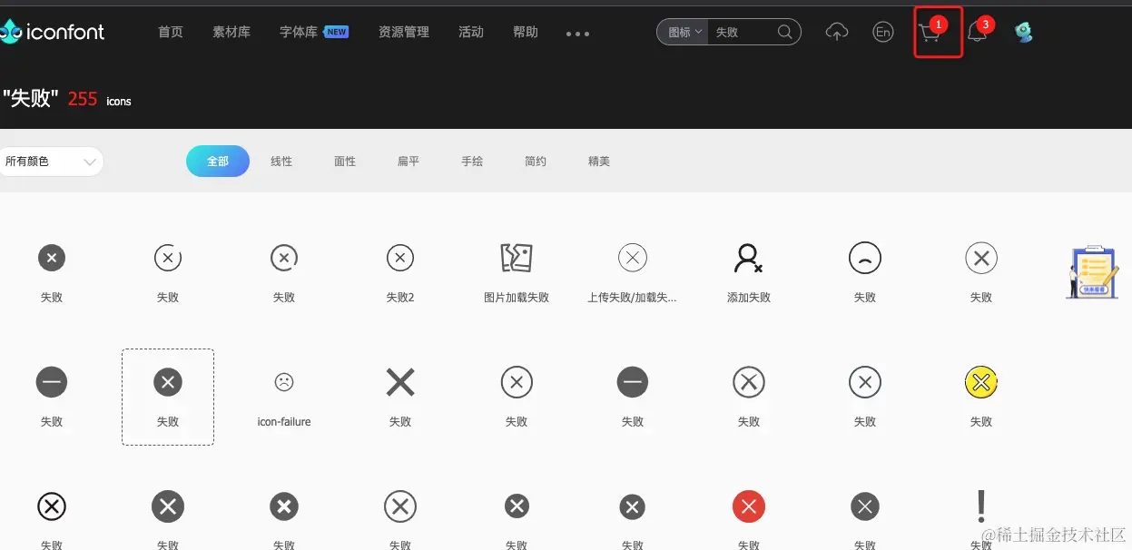Open the 资源管理 menu
Viewport: 1132px width, 550px height.
coord(404,32)
